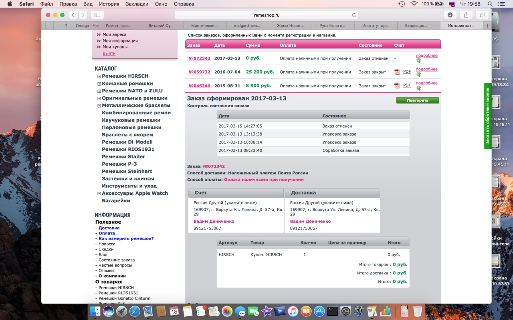Go back with Safari's back arrow
513x320 pixels.
[x=73, y=15]
